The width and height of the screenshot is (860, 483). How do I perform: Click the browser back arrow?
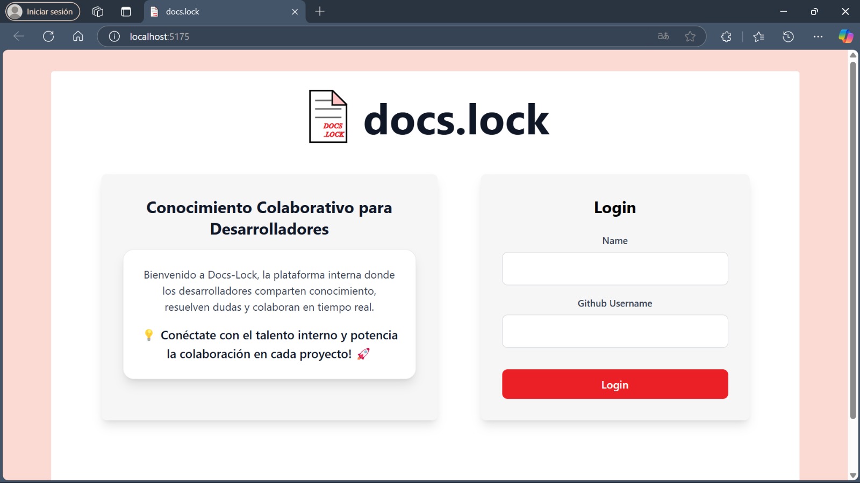pyautogui.click(x=19, y=36)
